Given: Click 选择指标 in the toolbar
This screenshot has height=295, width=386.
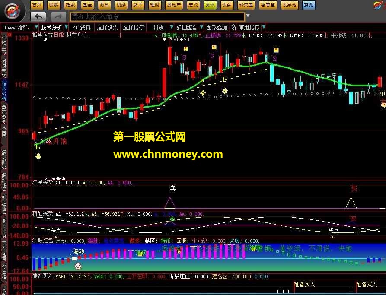Looking at the screenshot, I should pos(133,27).
